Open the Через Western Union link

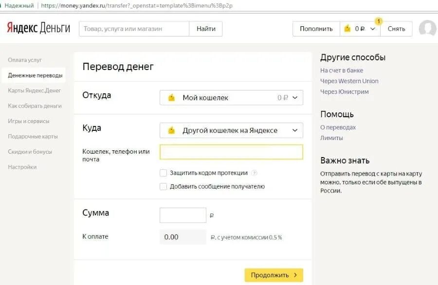349,81
